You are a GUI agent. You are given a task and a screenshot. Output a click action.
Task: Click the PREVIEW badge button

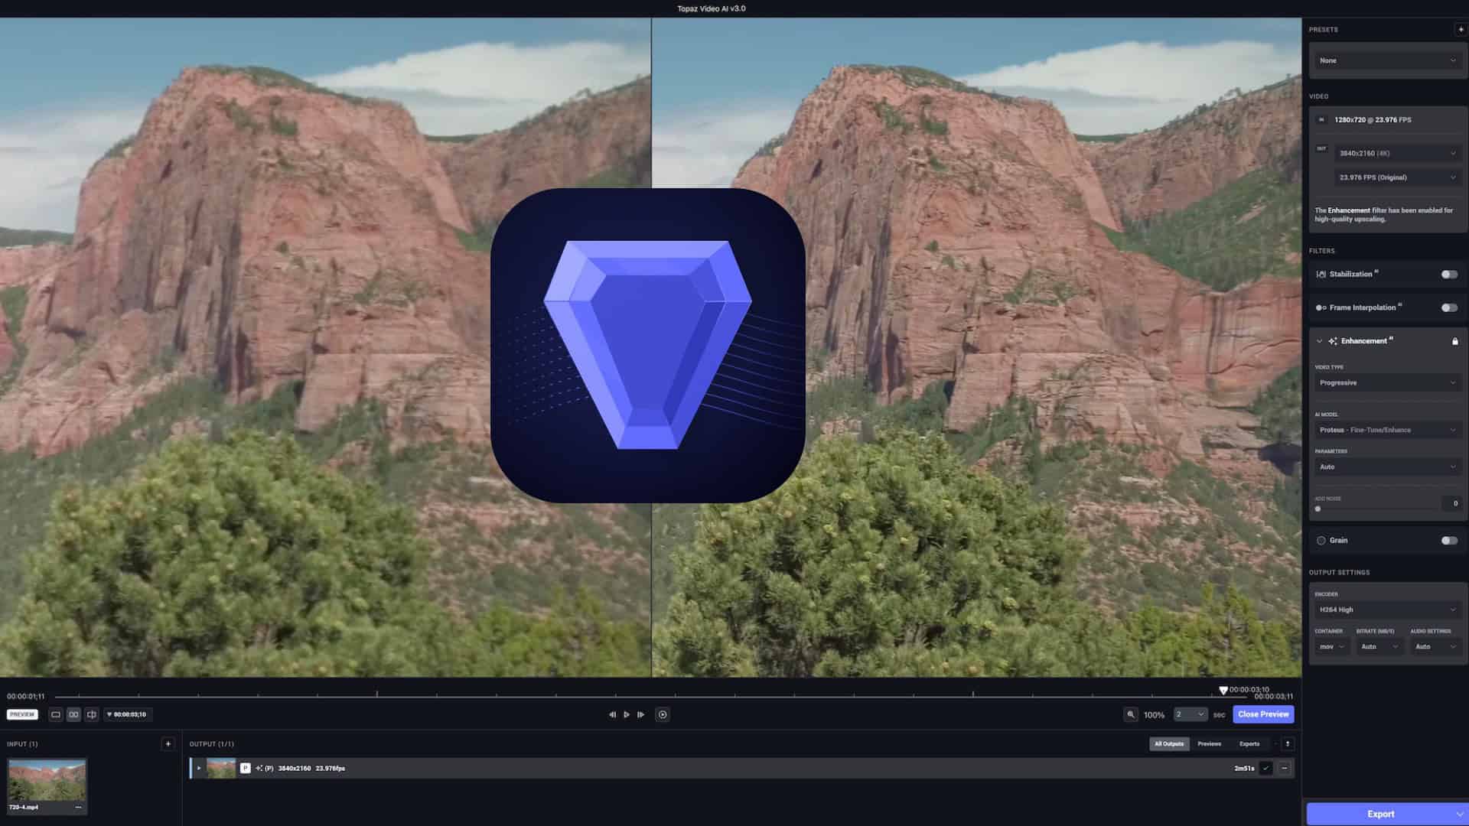coord(22,714)
